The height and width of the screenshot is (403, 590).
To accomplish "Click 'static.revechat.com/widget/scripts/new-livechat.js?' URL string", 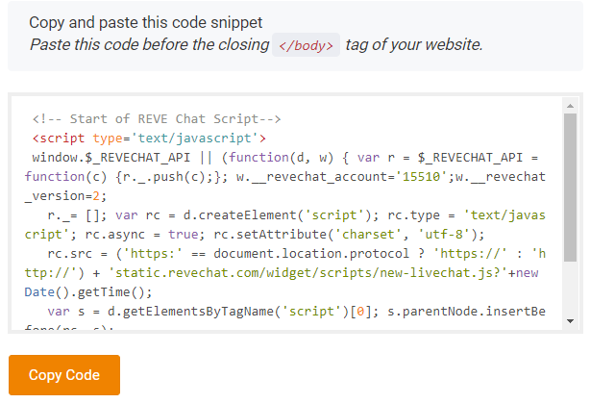I will (308, 273).
